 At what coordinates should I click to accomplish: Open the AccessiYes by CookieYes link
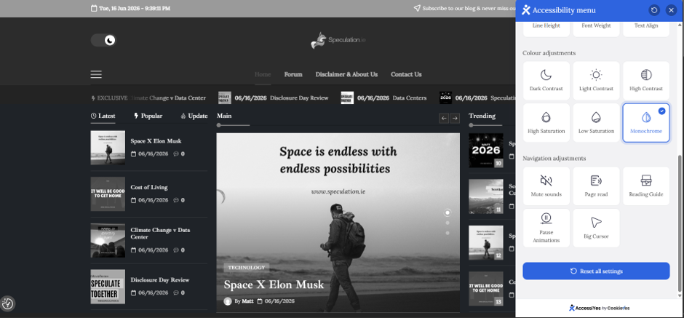pos(600,308)
